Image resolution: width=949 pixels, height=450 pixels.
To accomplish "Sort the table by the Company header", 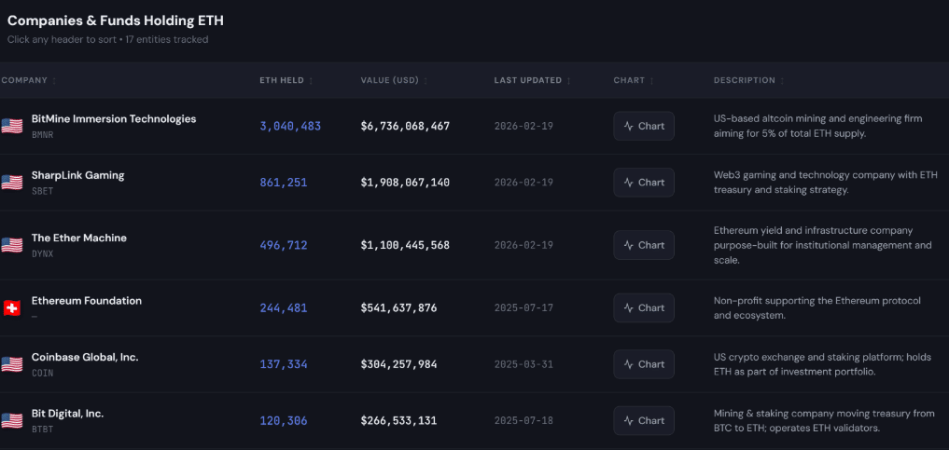I will pos(25,80).
